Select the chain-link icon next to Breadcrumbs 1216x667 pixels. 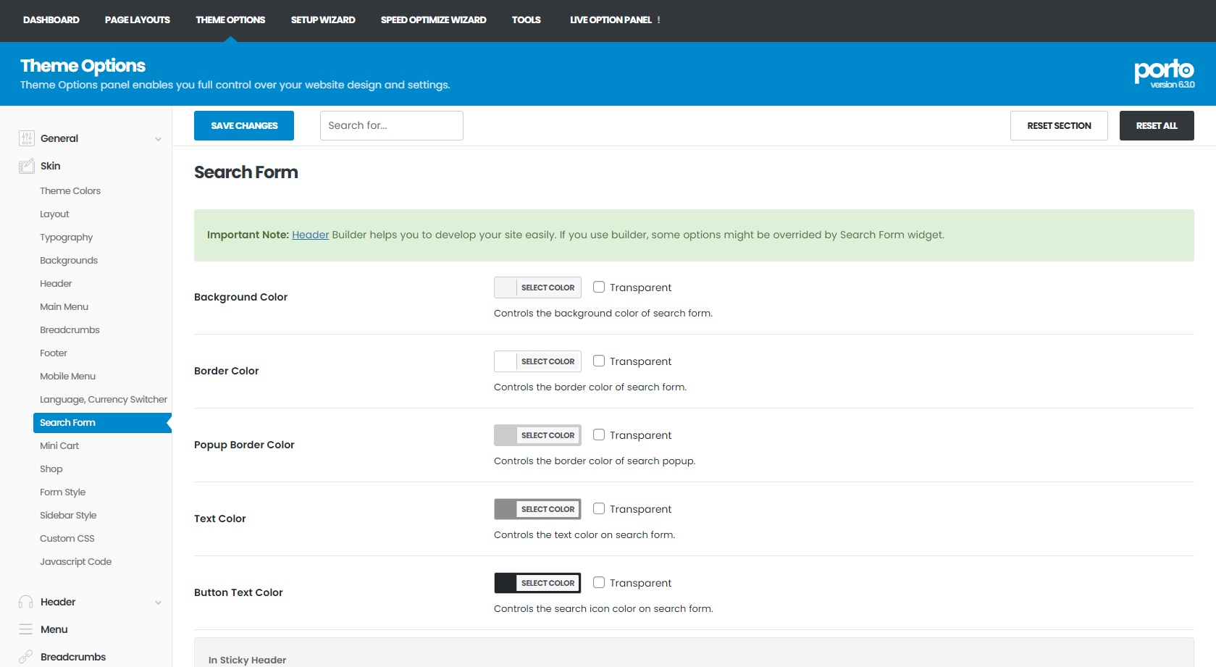(25, 656)
